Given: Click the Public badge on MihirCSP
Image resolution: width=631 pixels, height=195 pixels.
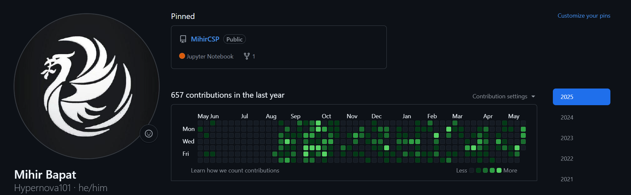Looking at the screenshot, I should (234, 39).
